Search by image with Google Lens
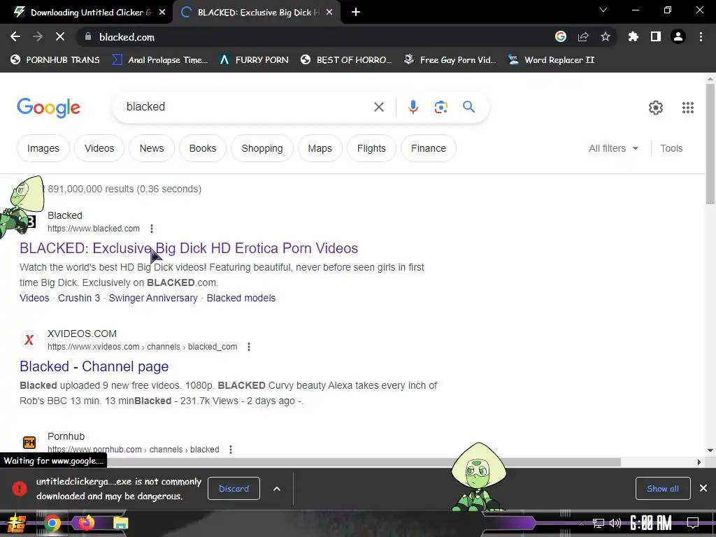Viewport: 716px width, 537px height. (x=441, y=107)
